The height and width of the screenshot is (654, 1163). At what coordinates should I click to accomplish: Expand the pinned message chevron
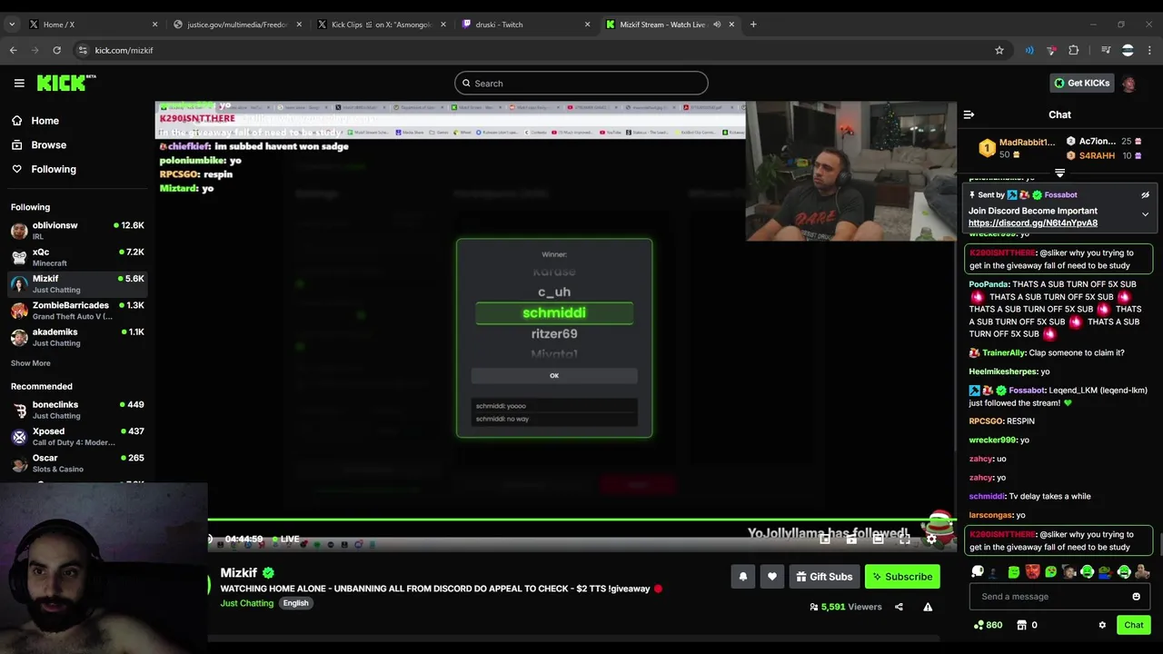1145,215
